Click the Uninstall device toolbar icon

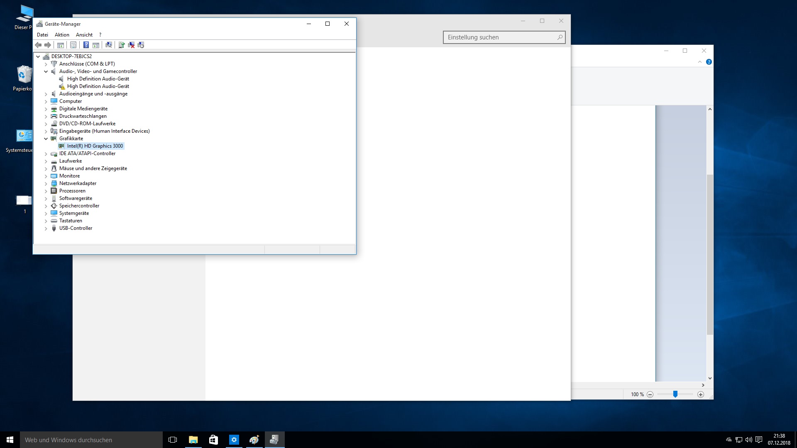(131, 45)
